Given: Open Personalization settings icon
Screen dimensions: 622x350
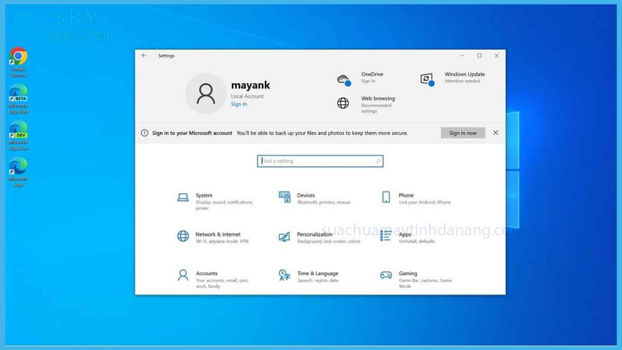Looking at the screenshot, I should tap(284, 237).
